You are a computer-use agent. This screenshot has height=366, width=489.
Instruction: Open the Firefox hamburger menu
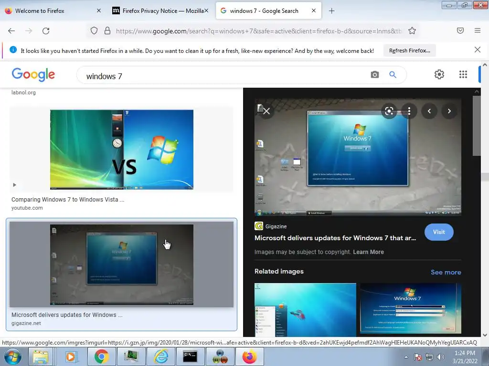(478, 30)
